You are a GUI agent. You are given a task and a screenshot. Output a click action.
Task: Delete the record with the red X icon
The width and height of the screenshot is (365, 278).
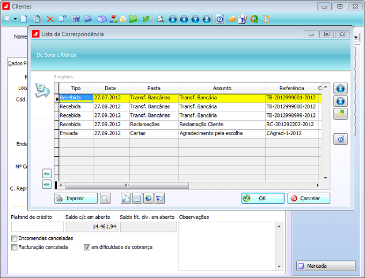click(x=50, y=19)
